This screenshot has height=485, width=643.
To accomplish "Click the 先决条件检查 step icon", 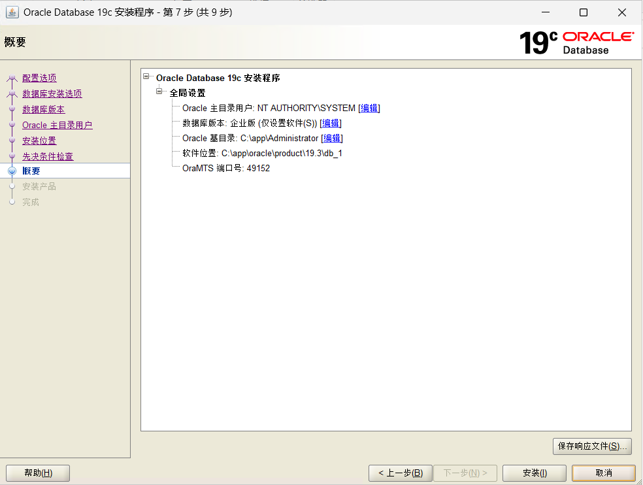I will pos(12,156).
